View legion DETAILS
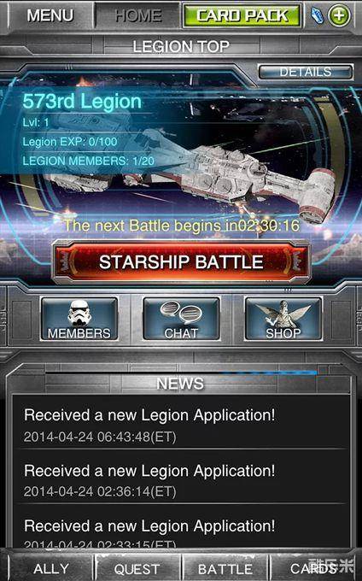Viewport: 362px width, 581px height. [x=306, y=72]
